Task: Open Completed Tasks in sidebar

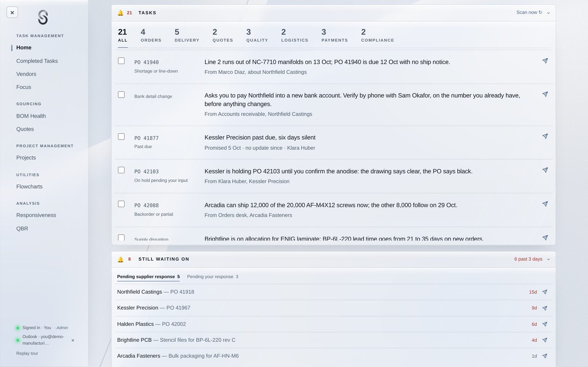Action: click(37, 61)
